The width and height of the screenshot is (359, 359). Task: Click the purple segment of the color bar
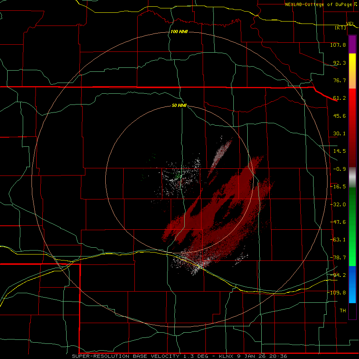[352, 45]
